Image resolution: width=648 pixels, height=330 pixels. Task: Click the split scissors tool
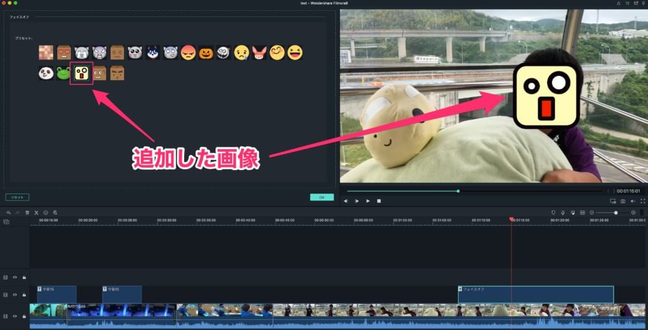click(37, 212)
